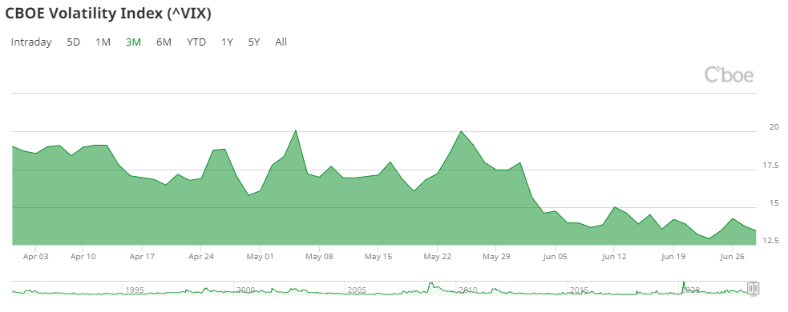The width and height of the screenshot is (788, 312).
Task: Click the 15 y-axis value label
Action: point(774,203)
